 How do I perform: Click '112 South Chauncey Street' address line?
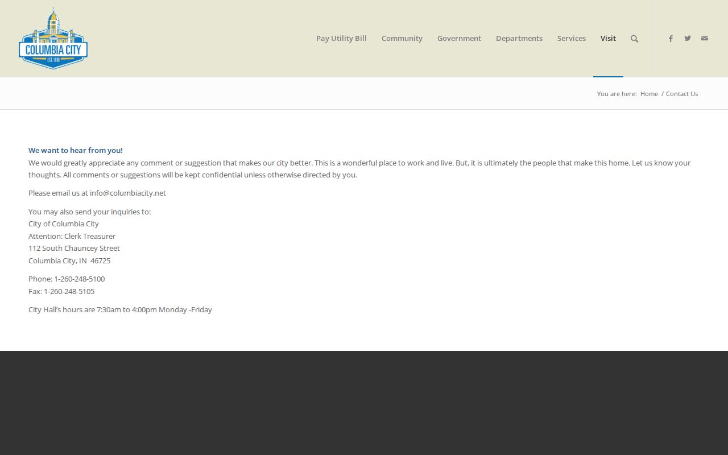(74, 248)
